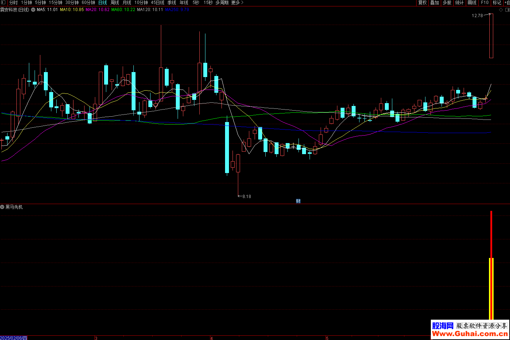Screen dimensions: 510x340
Task: Click the 财 financial marker icon
Action: [298, 201]
